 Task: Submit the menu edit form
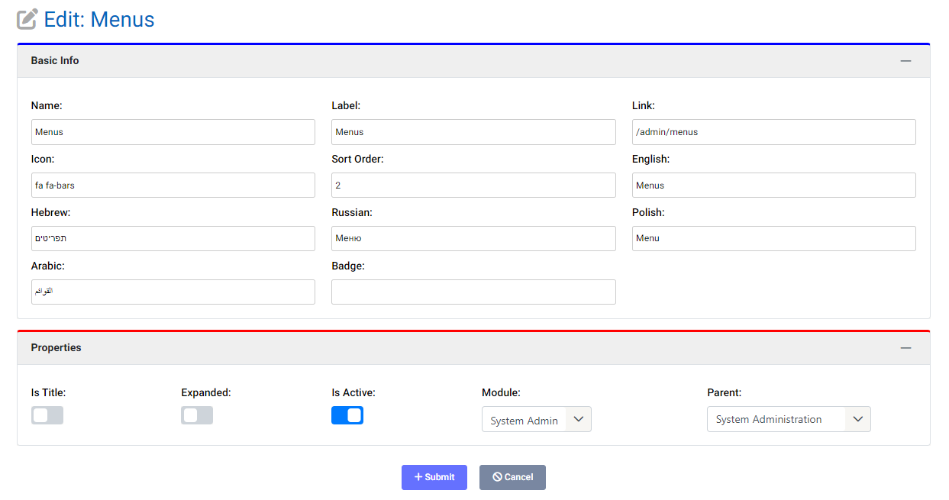[x=434, y=477]
